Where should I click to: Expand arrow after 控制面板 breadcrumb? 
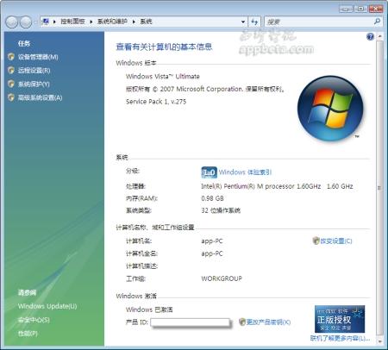pos(91,22)
